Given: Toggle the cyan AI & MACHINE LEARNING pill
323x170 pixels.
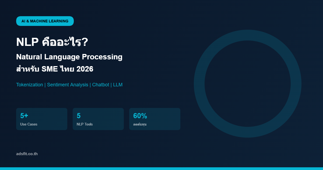Looking at the screenshot, I should coord(45,21).
